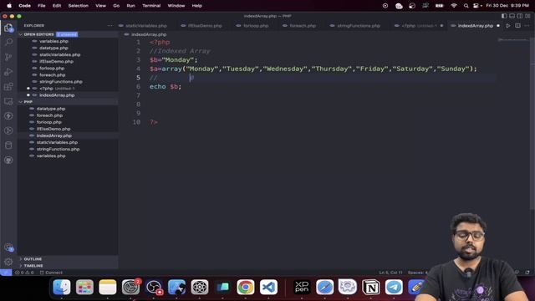Open the Accounts icon in the activity bar

click(8, 247)
